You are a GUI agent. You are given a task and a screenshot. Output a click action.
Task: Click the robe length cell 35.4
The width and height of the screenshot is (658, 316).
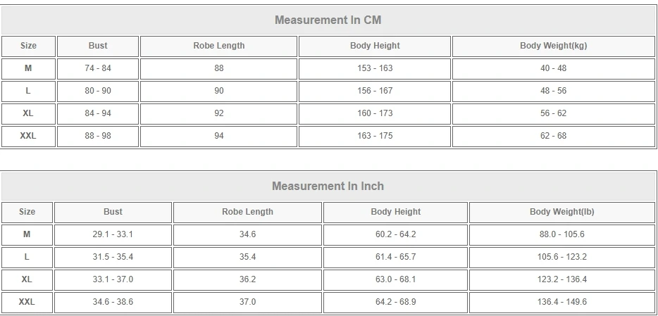point(247,257)
